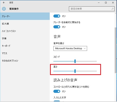Viewport: 117px width, 102px height.
Task: Open the Microsoft Haruka Desktop voice dropdown
Action: click(x=70, y=48)
